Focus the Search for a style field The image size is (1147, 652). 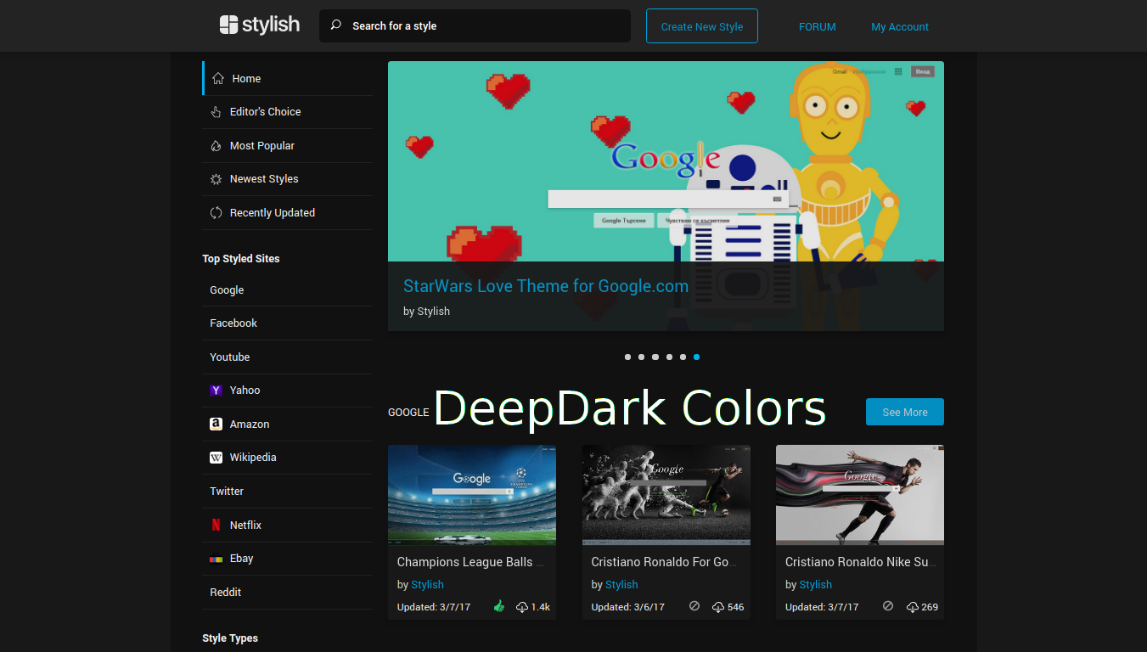click(x=475, y=25)
